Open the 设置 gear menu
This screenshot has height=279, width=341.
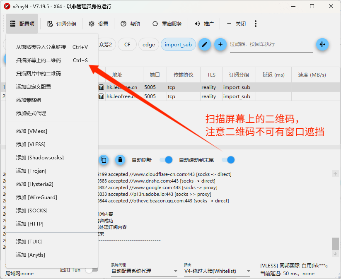coord(98,24)
